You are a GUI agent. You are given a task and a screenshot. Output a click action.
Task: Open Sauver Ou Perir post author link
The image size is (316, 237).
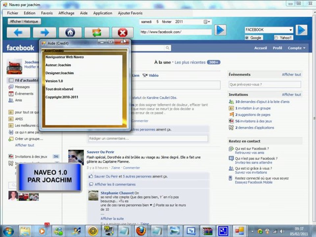[x=100, y=152]
